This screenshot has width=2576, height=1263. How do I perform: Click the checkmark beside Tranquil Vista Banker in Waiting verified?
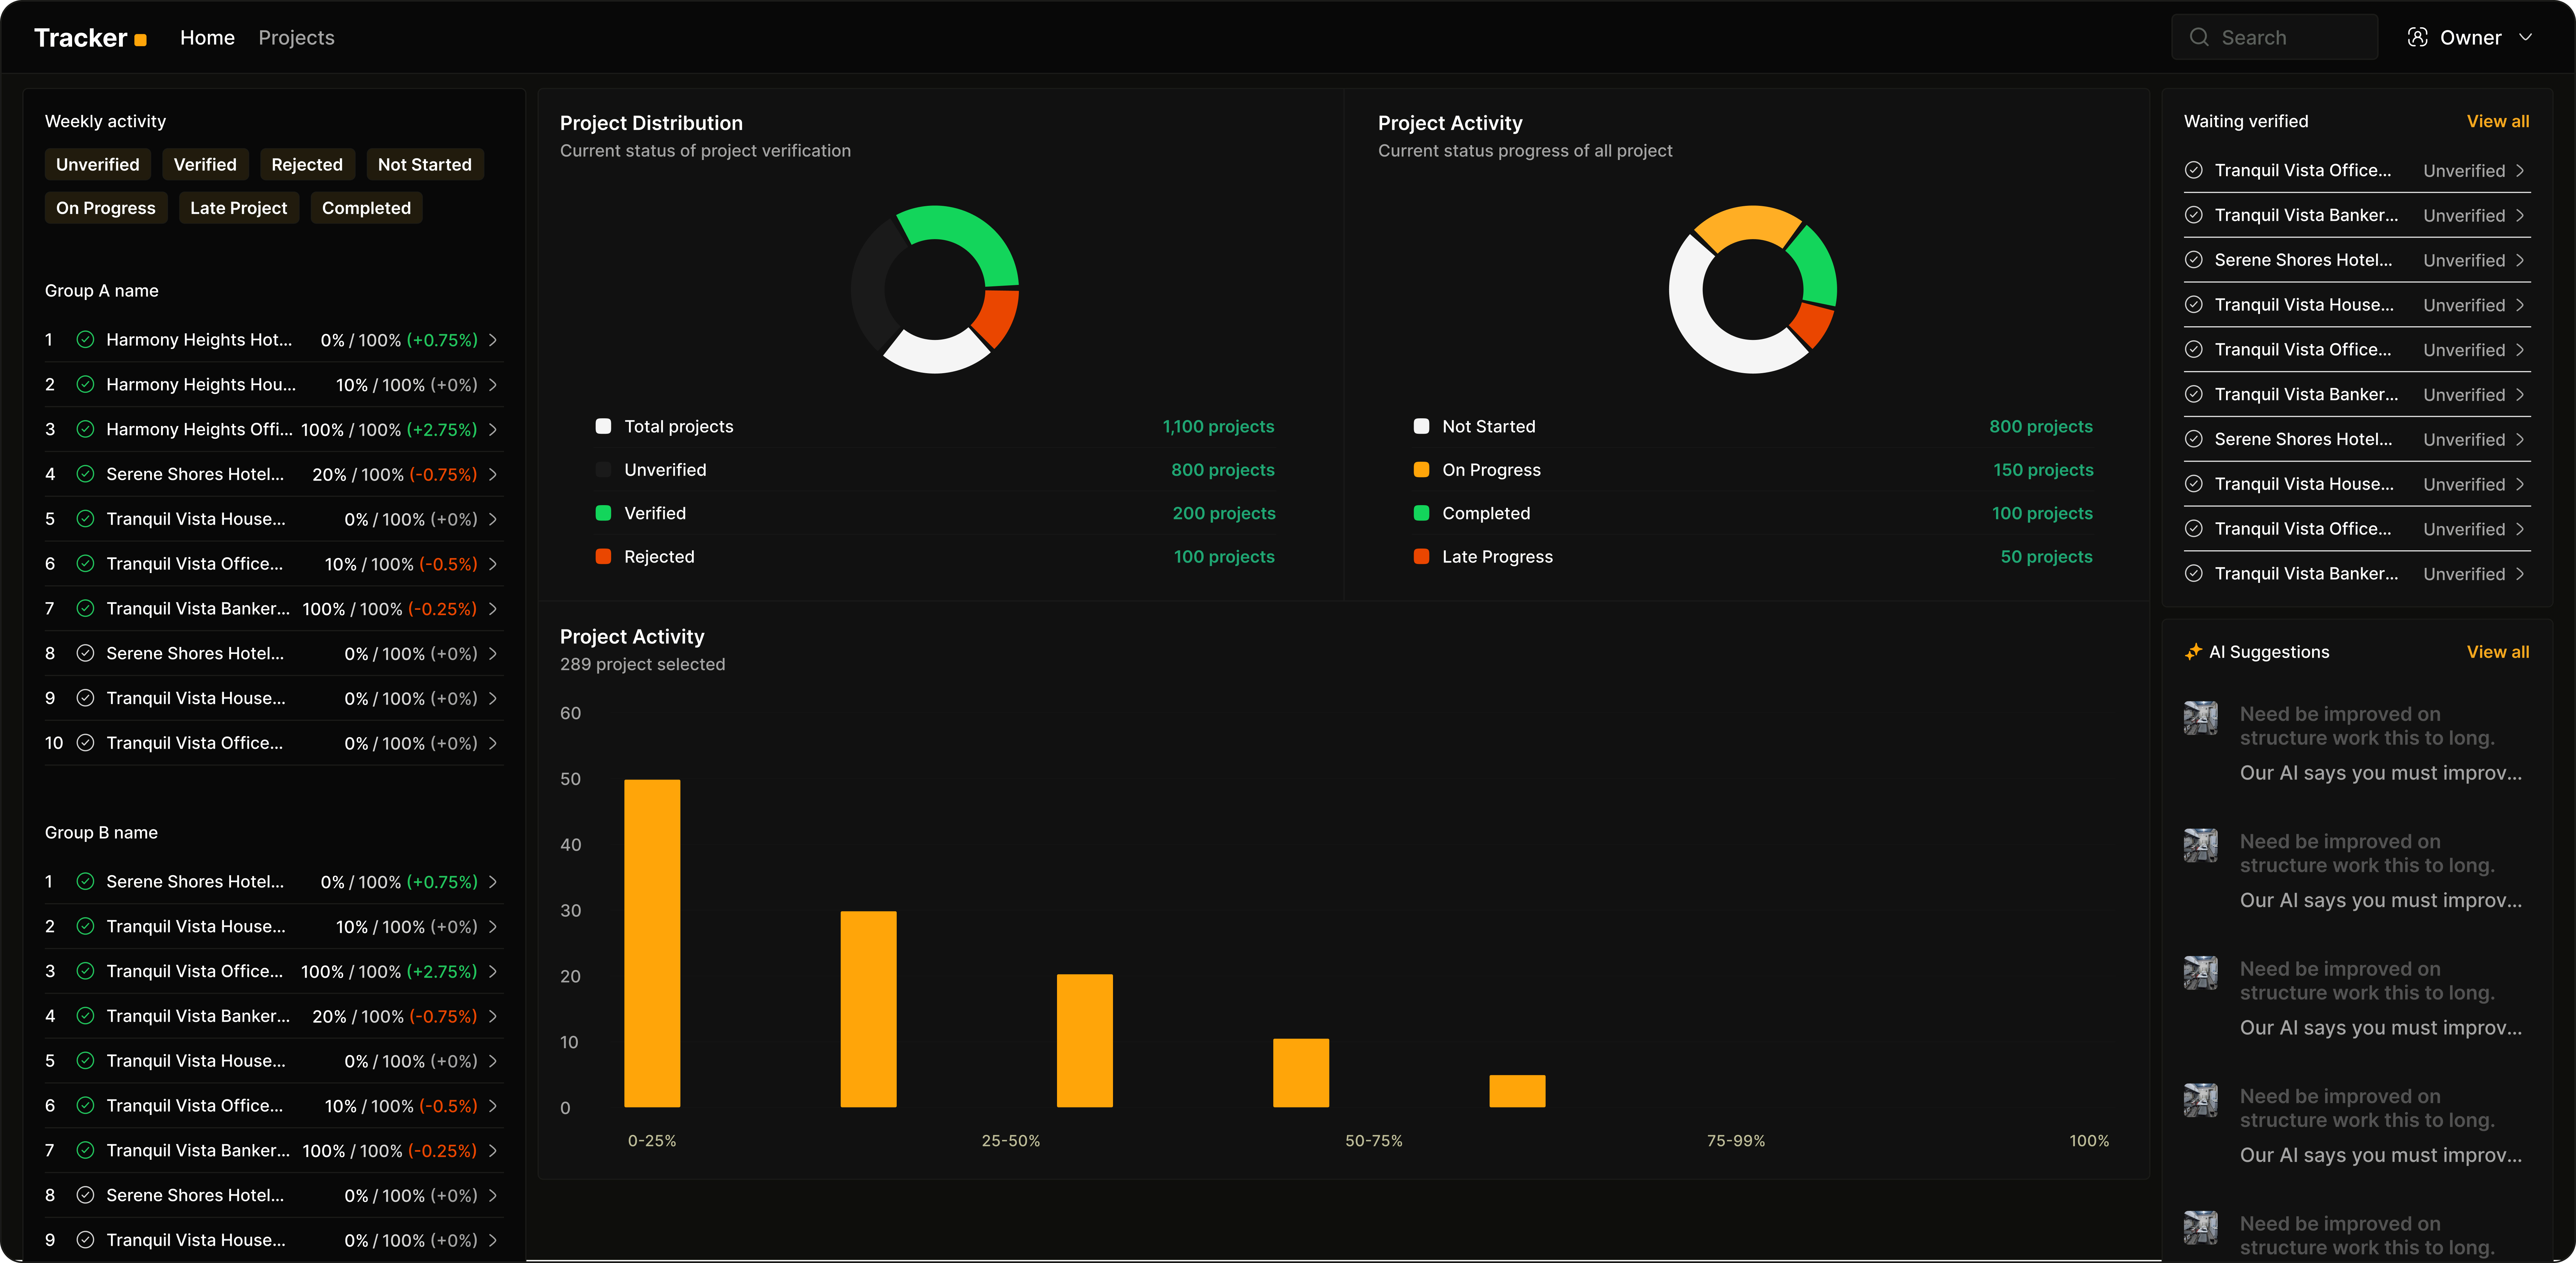coord(2195,215)
